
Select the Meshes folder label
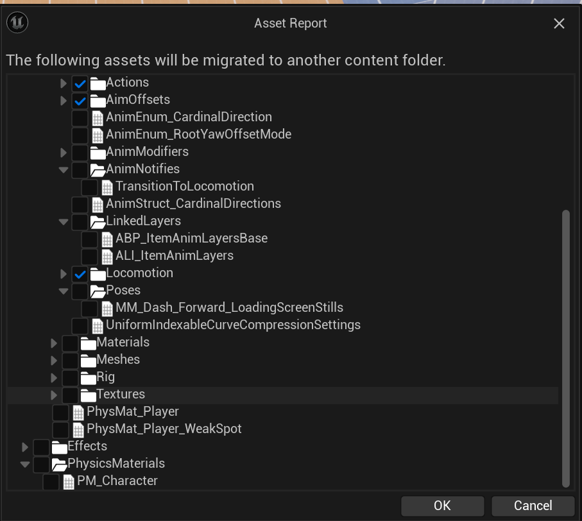click(118, 359)
